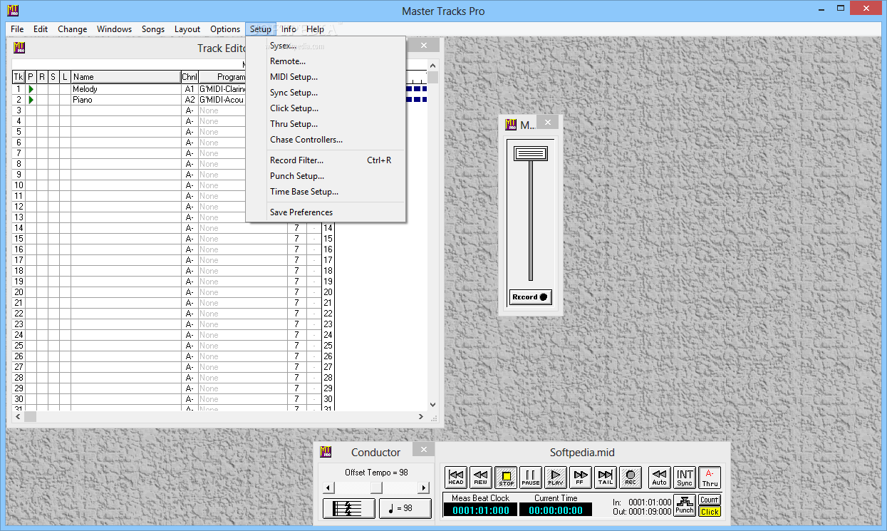Open the Options menu

pos(225,29)
